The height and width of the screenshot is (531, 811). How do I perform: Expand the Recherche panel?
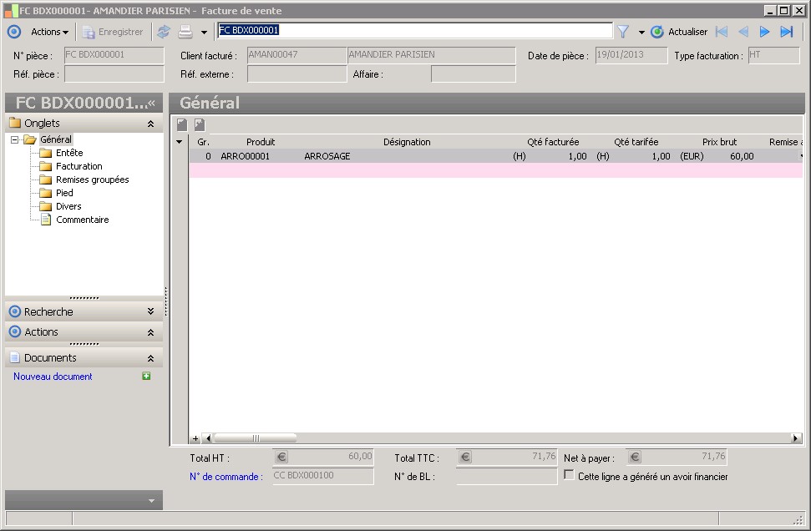(150, 311)
